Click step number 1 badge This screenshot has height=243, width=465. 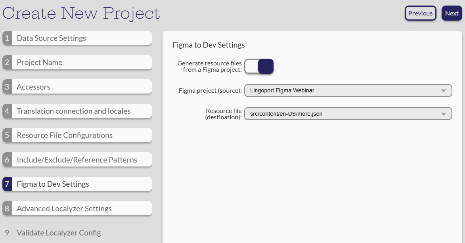[7, 38]
